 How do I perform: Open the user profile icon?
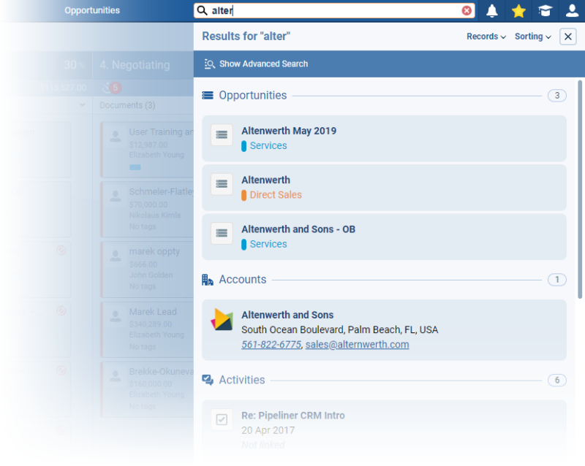[572, 11]
